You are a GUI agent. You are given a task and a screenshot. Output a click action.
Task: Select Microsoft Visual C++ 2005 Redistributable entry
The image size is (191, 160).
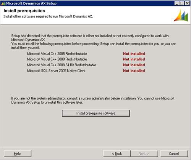pyautogui.click(x=57, y=54)
